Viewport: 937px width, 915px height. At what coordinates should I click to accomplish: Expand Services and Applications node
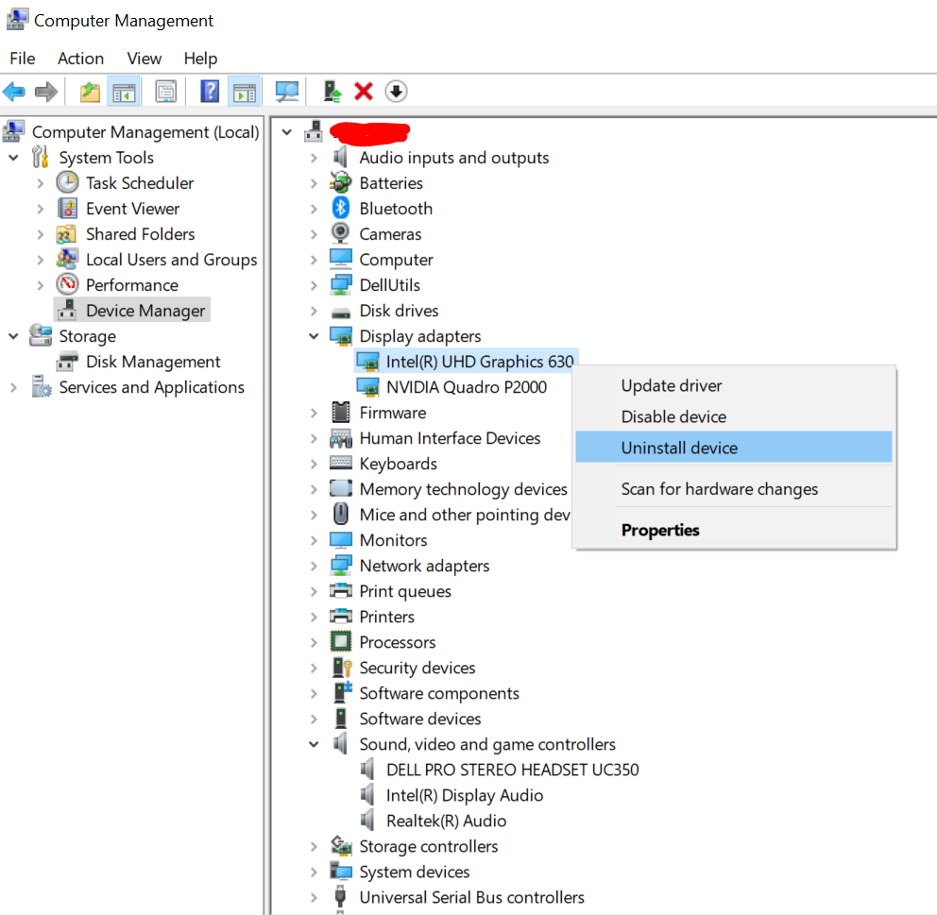pyautogui.click(x=13, y=387)
